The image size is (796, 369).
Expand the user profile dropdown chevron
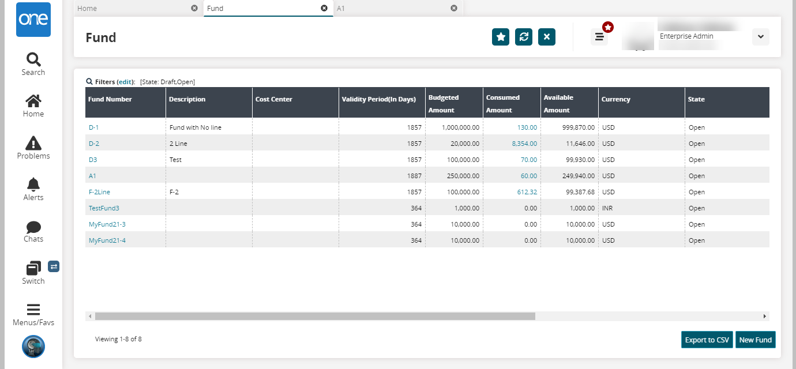(760, 37)
